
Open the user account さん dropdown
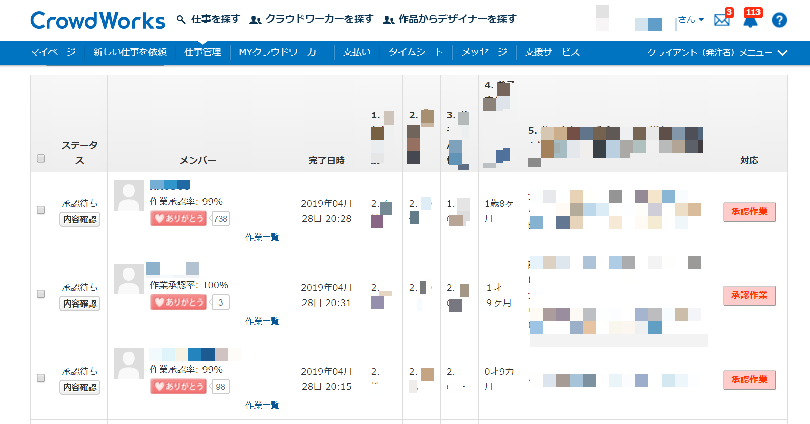[x=690, y=20]
